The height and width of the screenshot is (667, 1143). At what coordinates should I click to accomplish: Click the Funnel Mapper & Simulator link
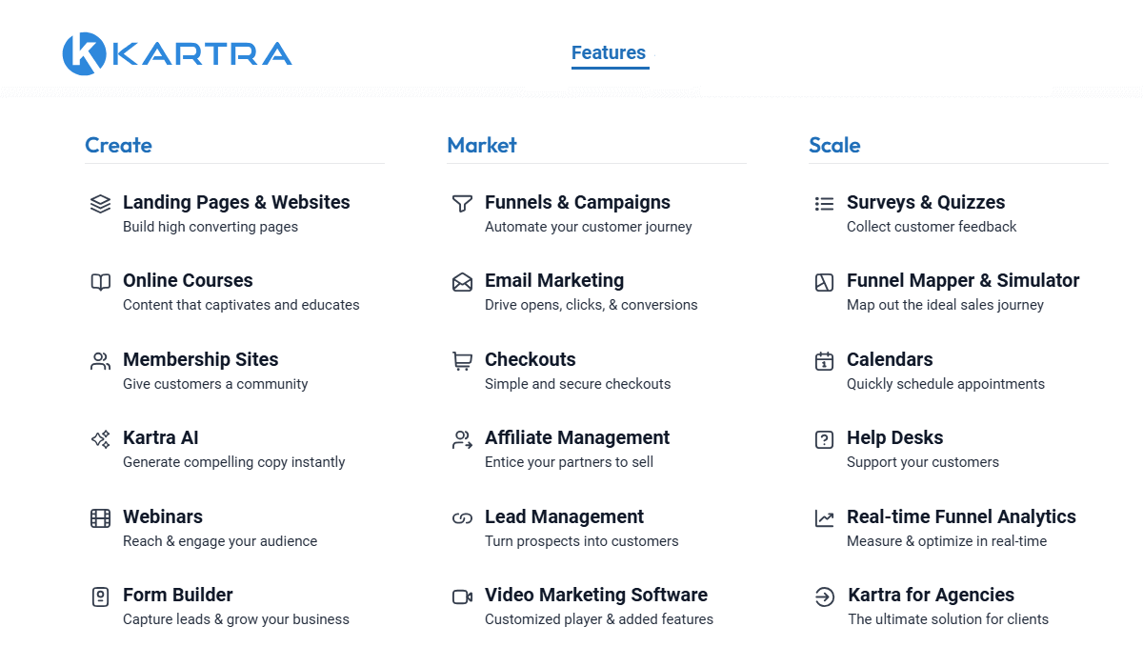[x=962, y=280]
